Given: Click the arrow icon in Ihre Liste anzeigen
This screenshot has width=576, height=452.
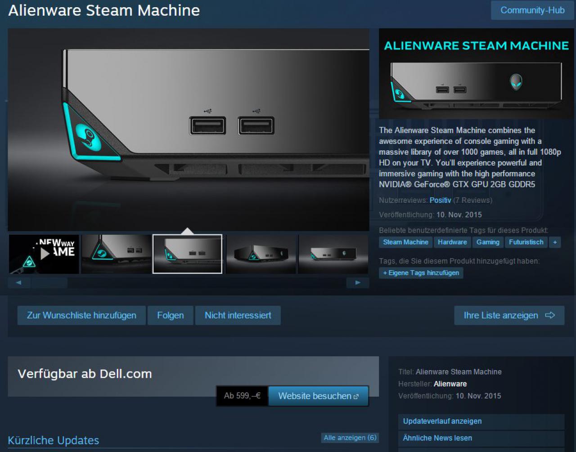Looking at the screenshot, I should pos(550,315).
